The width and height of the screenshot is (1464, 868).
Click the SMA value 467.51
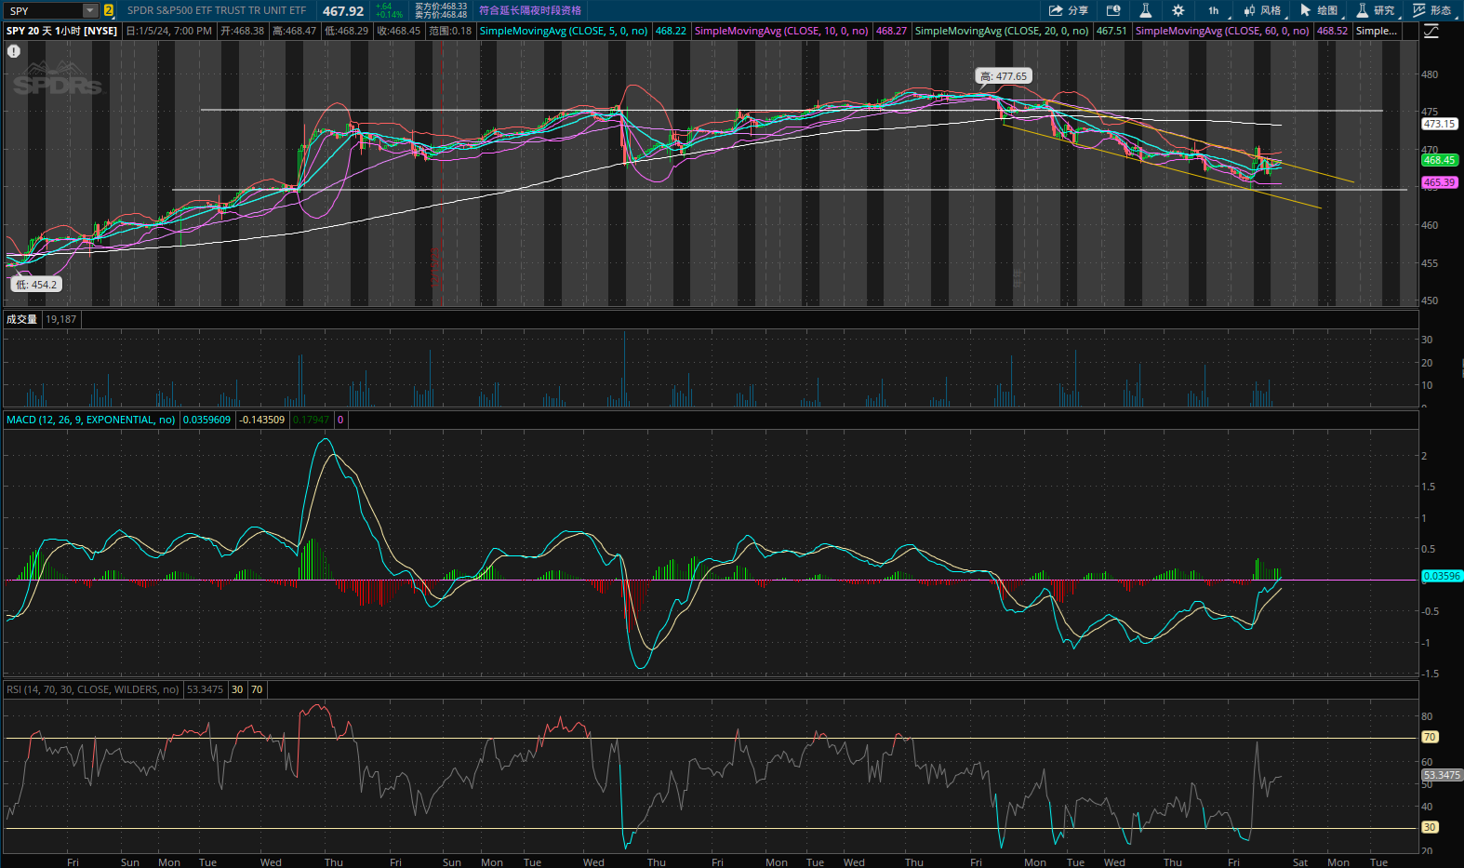1111,31
